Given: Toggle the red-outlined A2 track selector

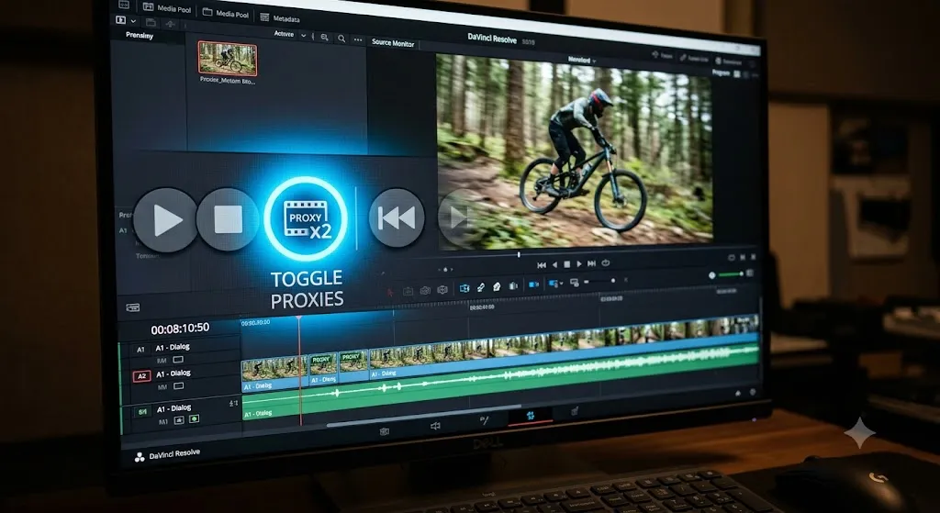Looking at the screenshot, I should 141,376.
